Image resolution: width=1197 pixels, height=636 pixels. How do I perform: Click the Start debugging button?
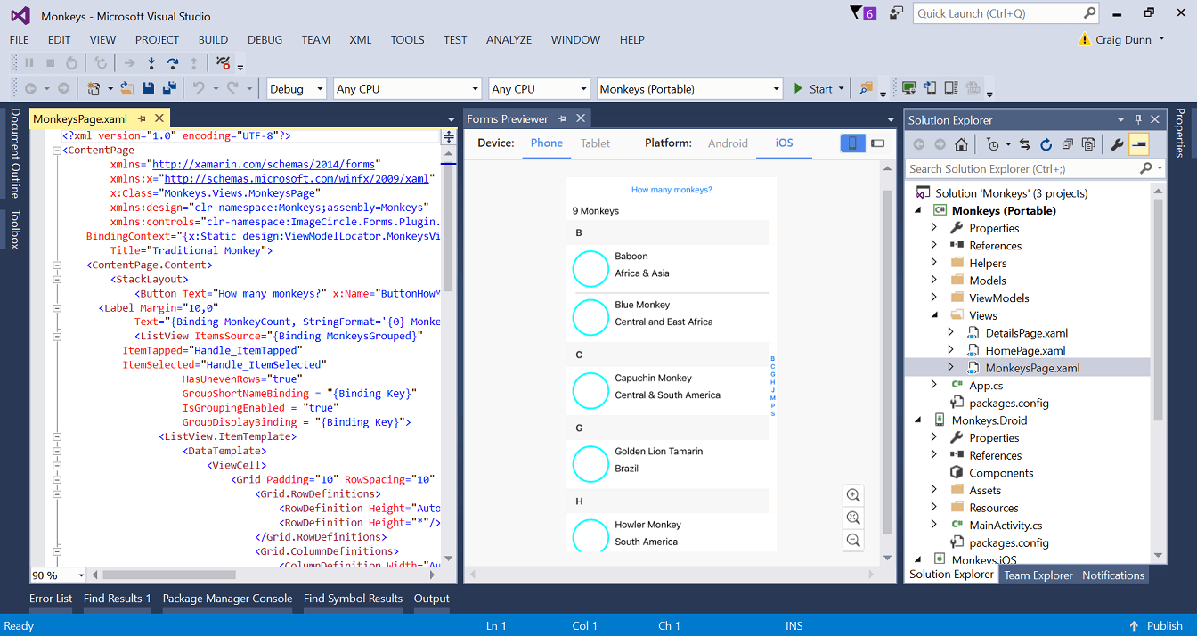click(811, 89)
